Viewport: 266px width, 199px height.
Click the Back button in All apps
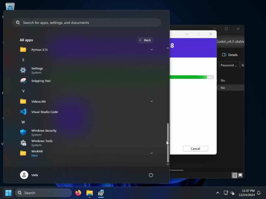tap(145, 40)
